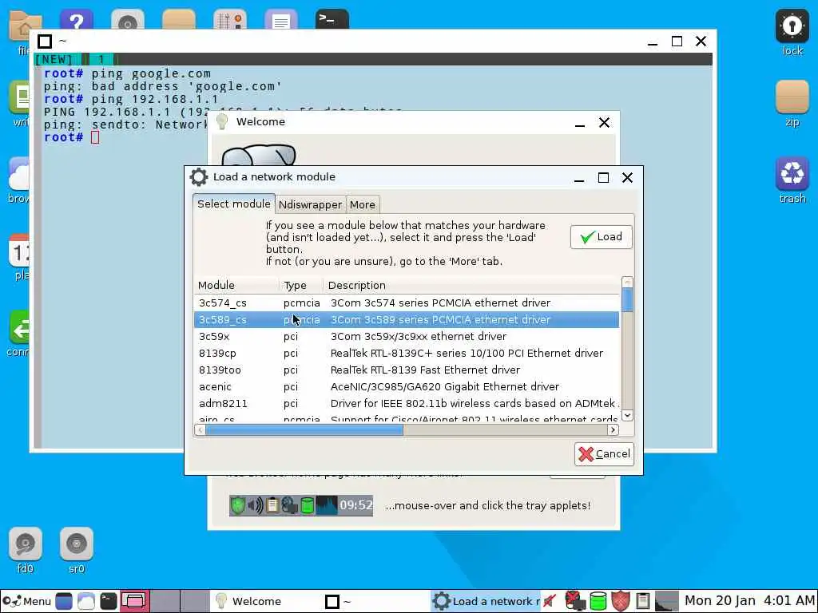Launch the console terminal desktop icon
The height and width of the screenshot is (613, 818).
332,20
